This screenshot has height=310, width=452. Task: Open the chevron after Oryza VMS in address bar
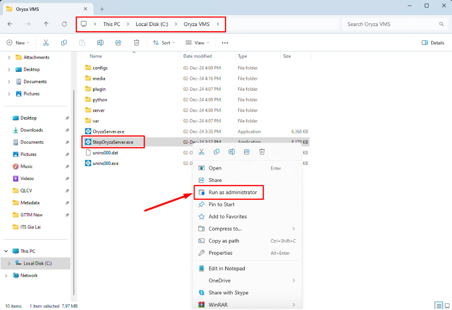click(218, 24)
